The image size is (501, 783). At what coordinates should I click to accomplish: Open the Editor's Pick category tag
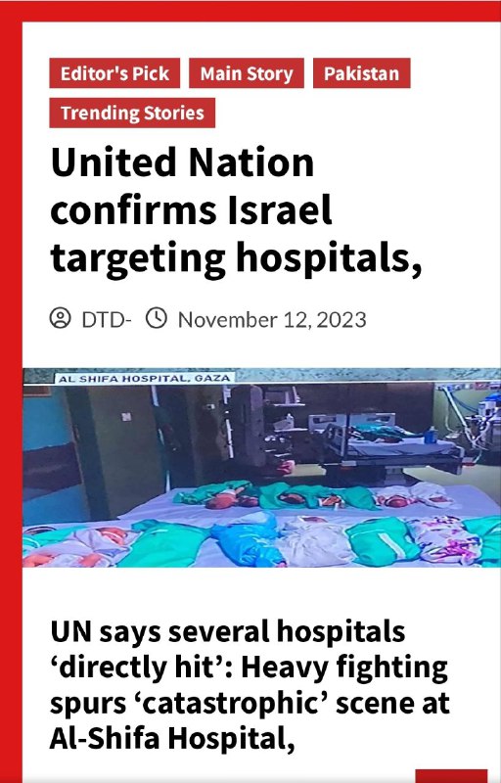click(x=114, y=73)
